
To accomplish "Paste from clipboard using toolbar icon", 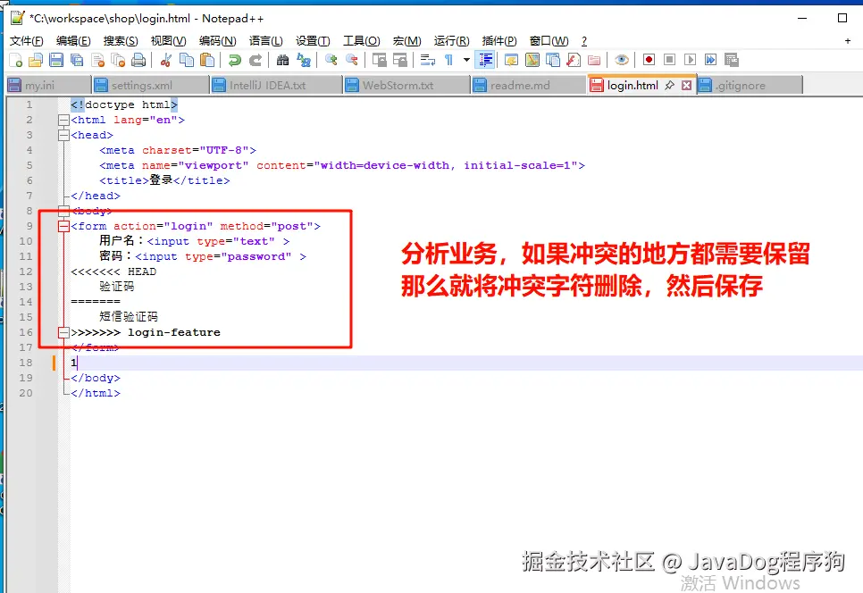I will coord(207,60).
